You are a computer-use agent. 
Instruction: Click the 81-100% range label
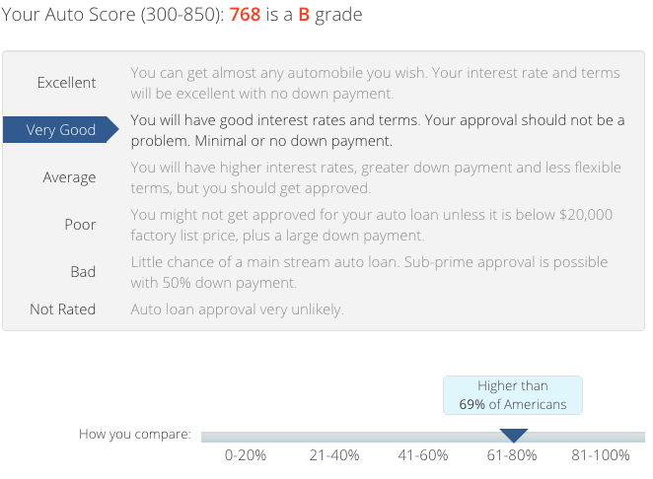pyautogui.click(x=600, y=455)
